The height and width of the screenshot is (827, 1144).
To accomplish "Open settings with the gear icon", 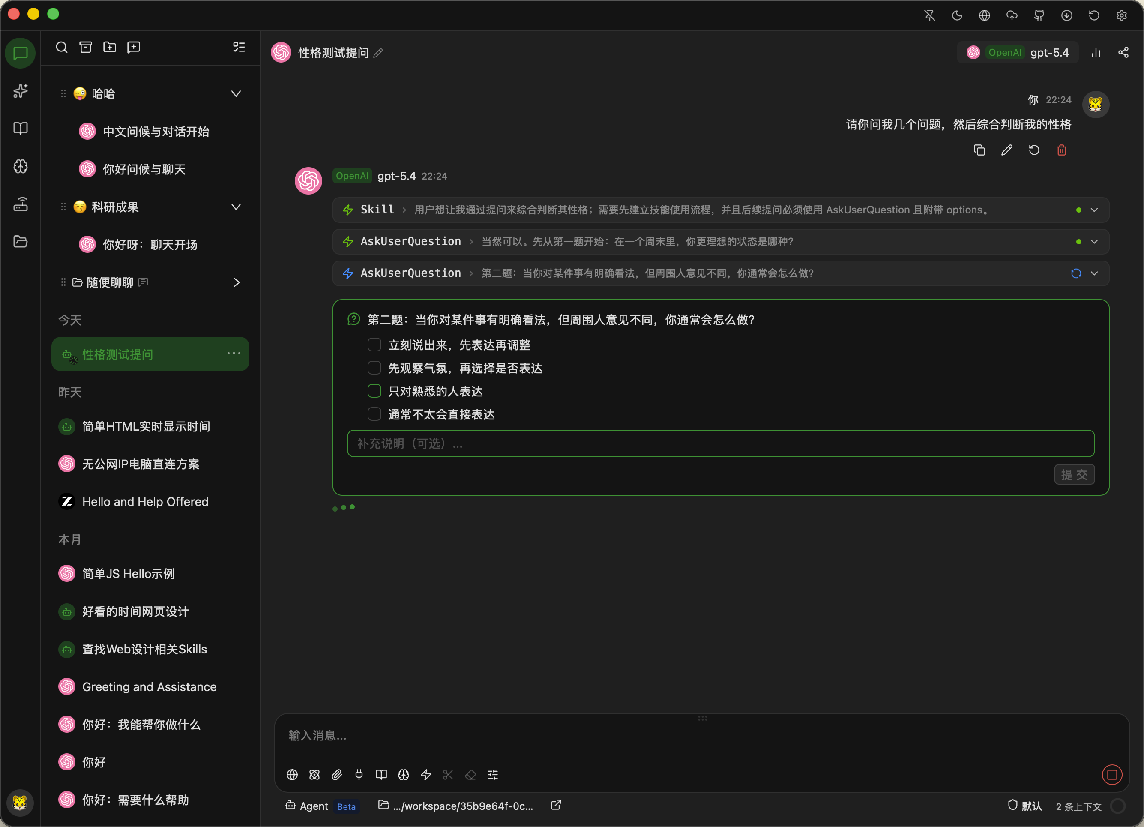I will (1121, 16).
